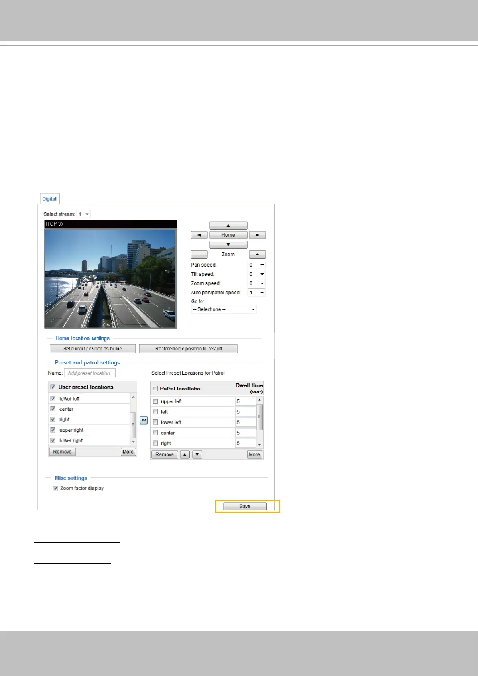
Task: Uncheck the 'upper right' user preset
Action: click(x=53, y=430)
